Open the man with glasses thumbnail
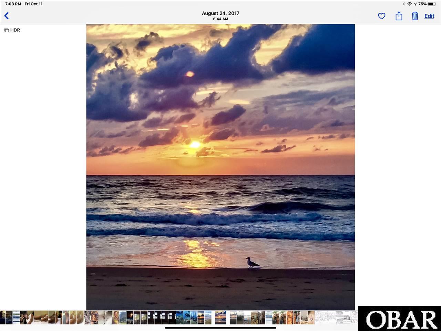The width and height of the screenshot is (441, 331). point(116,318)
